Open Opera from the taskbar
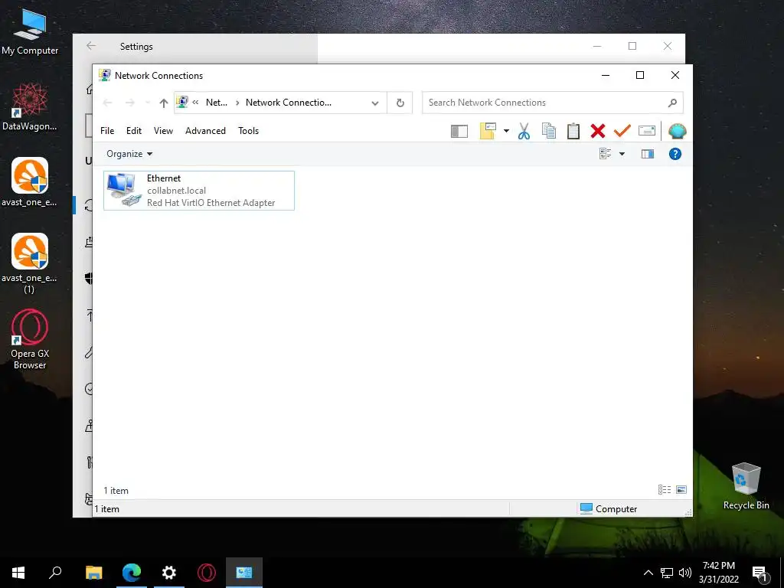 (207, 573)
